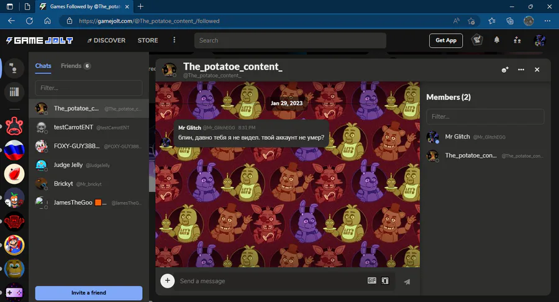Open the navbar more options menu
The width and height of the screenshot is (559, 302).
(x=174, y=40)
